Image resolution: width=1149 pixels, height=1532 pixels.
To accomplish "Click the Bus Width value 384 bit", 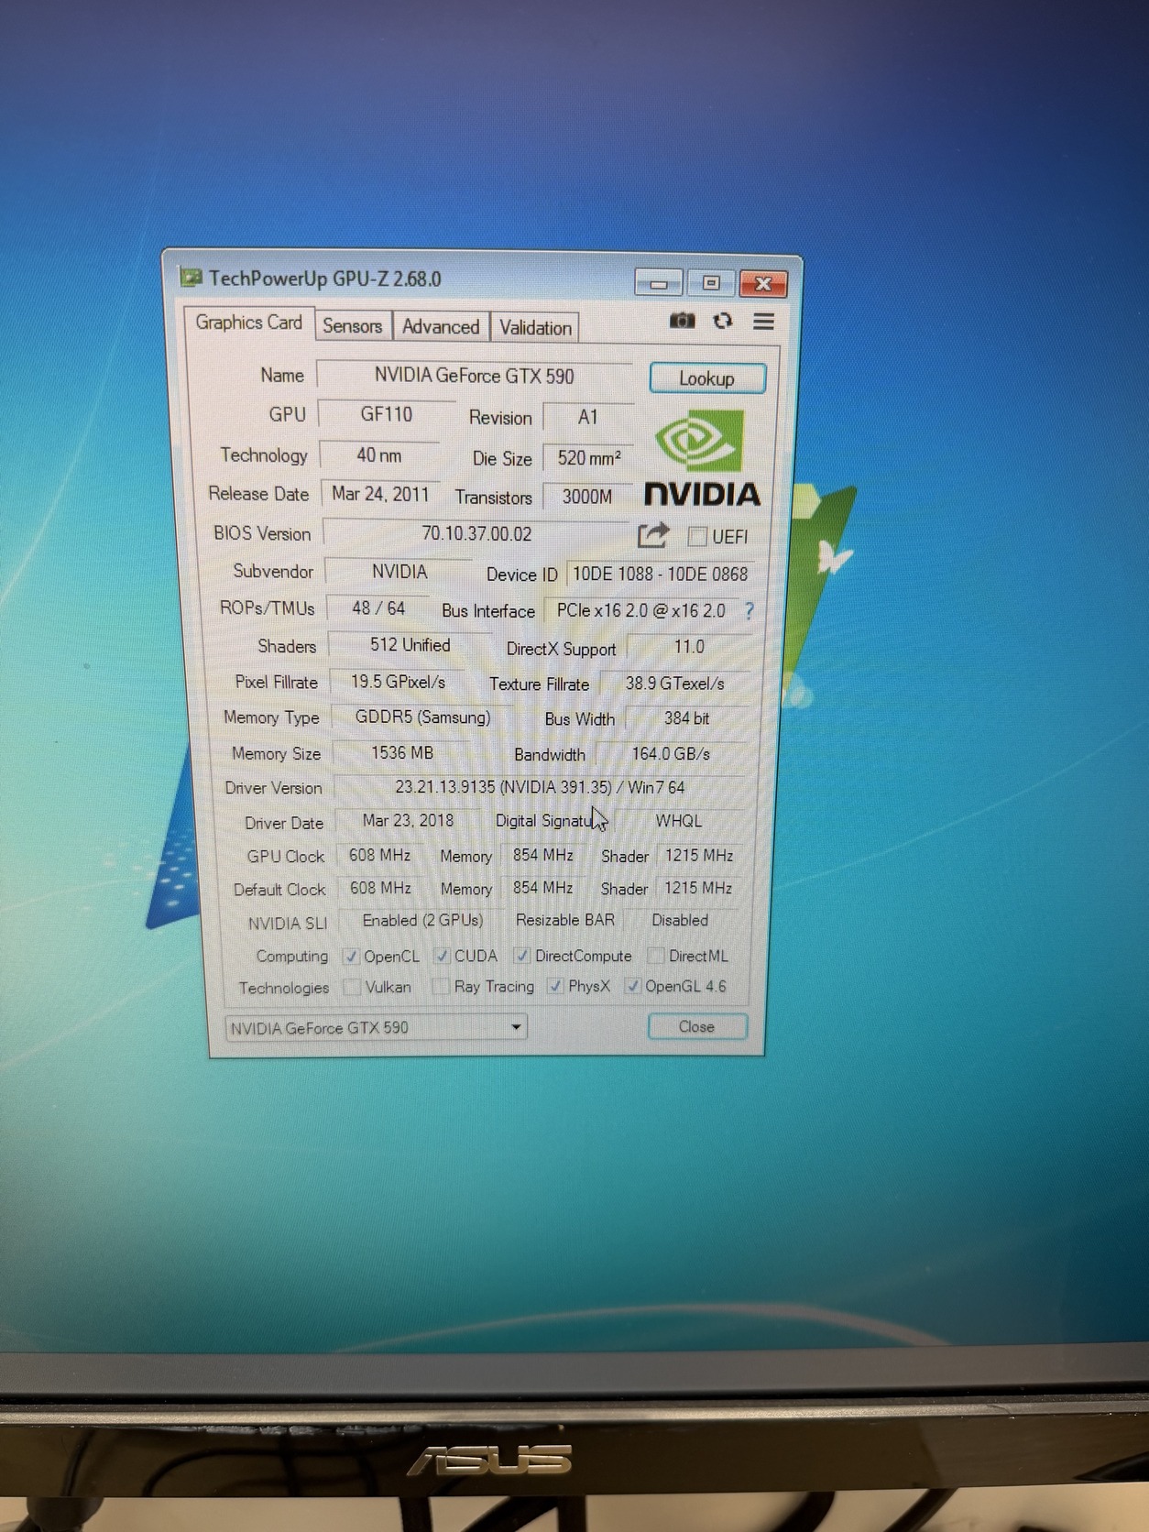I will click(x=686, y=718).
